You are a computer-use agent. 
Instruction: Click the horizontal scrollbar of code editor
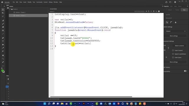[91, 97]
